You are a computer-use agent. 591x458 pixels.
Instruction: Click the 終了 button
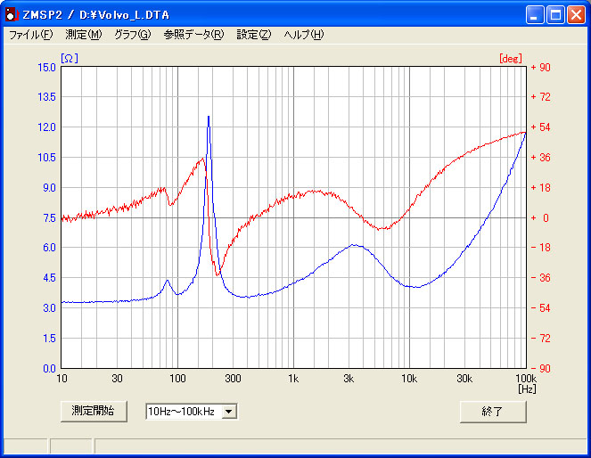[493, 412]
